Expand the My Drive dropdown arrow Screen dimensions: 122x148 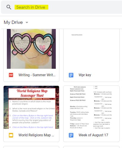pyautogui.click(x=27, y=22)
